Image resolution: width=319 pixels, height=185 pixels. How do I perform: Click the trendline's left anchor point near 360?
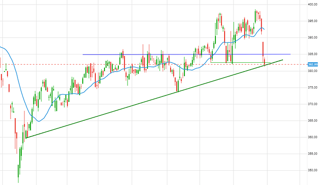pyautogui.click(x=26, y=137)
